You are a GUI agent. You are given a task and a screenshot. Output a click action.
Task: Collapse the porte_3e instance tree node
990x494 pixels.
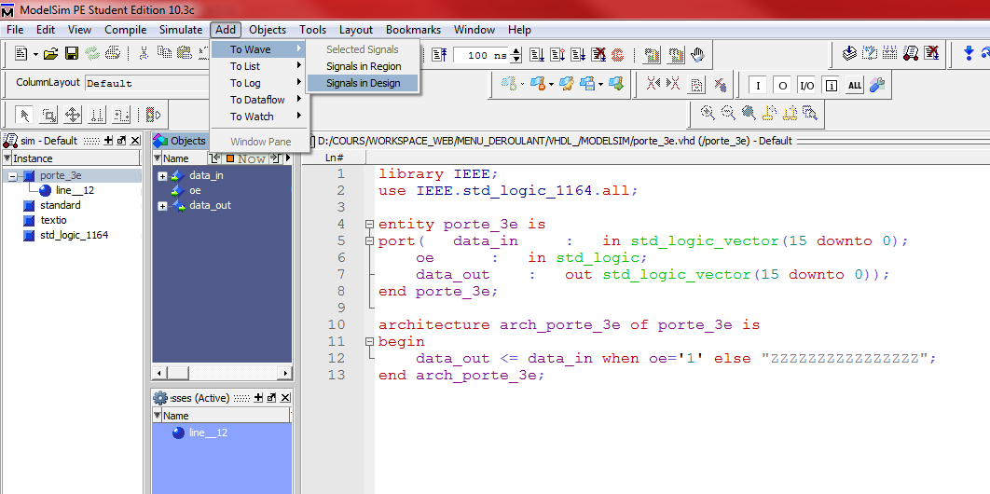coord(12,176)
